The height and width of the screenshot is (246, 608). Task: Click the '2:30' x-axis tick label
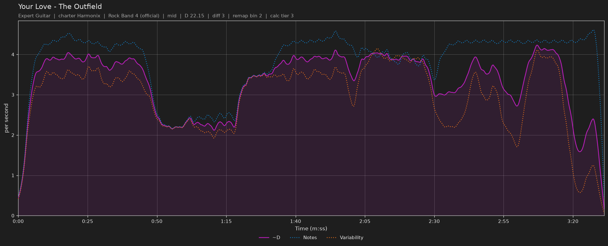click(434, 221)
